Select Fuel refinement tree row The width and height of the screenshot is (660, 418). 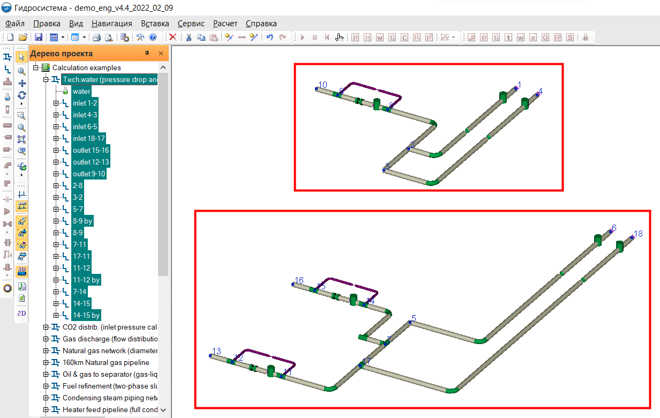point(110,386)
